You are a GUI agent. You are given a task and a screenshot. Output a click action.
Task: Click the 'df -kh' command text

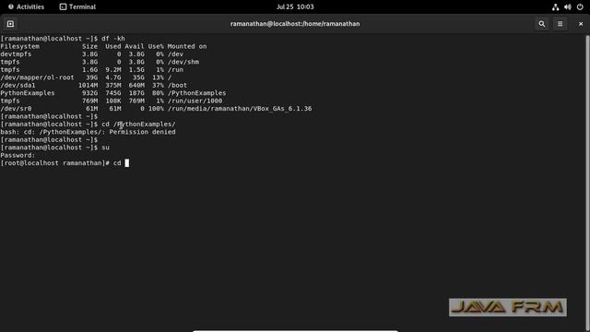click(x=112, y=39)
